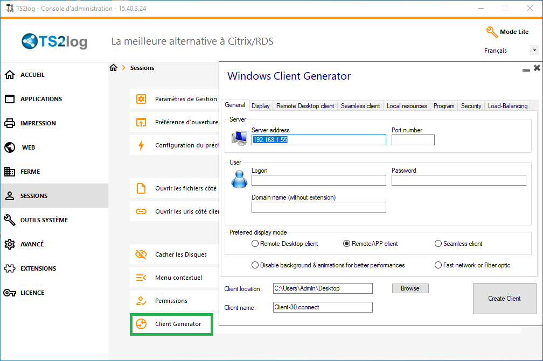
Task: Click the Outils Système wrench icon
Action: pos(10,220)
